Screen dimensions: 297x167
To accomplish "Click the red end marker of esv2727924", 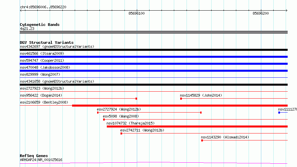I will pyautogui.click(x=201, y=113).
